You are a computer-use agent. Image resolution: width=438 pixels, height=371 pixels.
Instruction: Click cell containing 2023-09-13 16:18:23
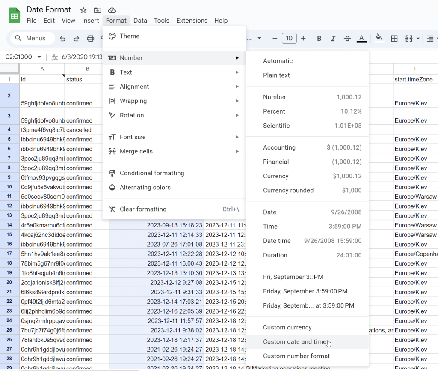[157, 225]
